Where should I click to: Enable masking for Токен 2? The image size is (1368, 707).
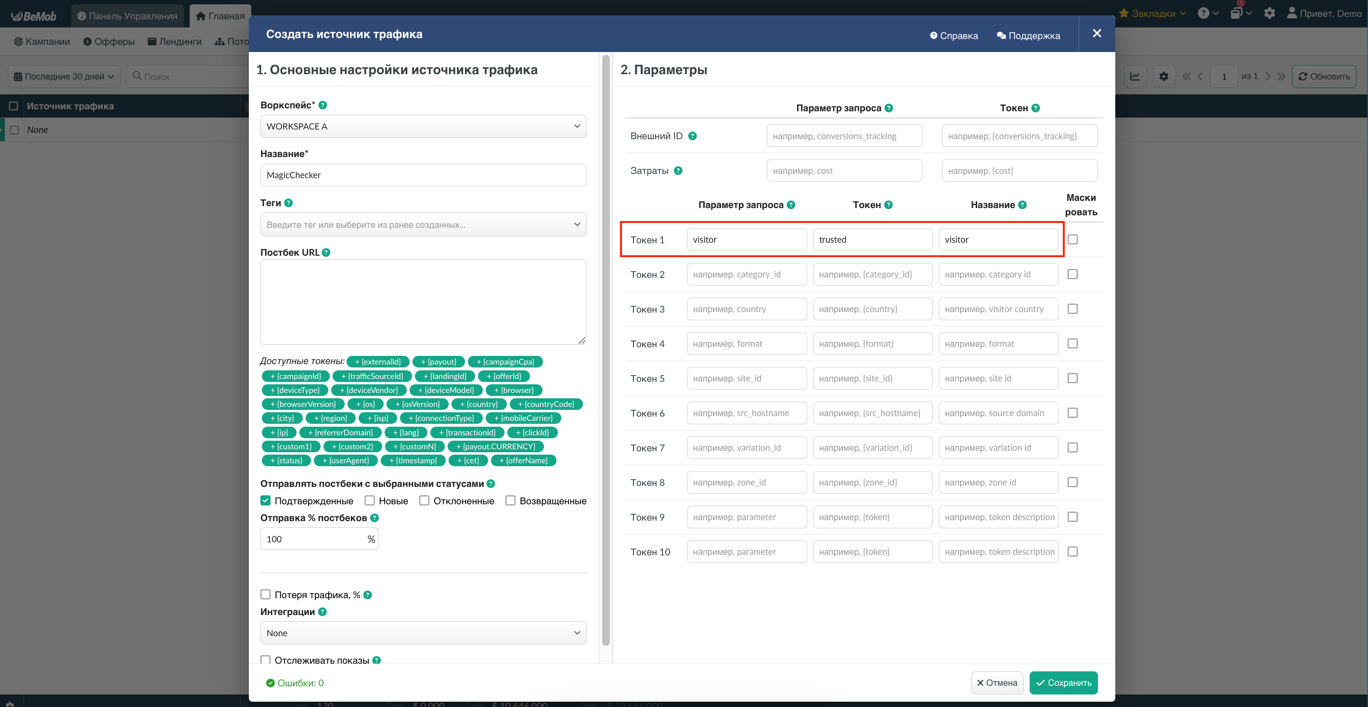coord(1073,274)
